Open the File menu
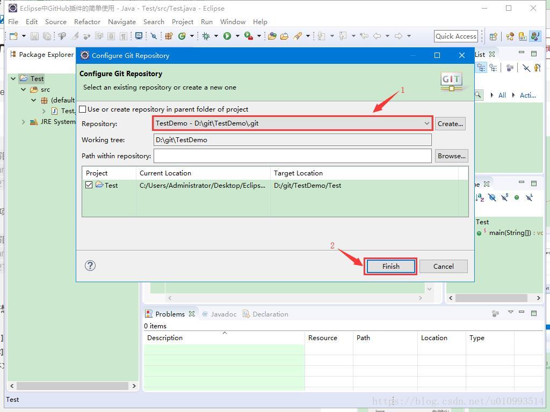 tap(13, 21)
